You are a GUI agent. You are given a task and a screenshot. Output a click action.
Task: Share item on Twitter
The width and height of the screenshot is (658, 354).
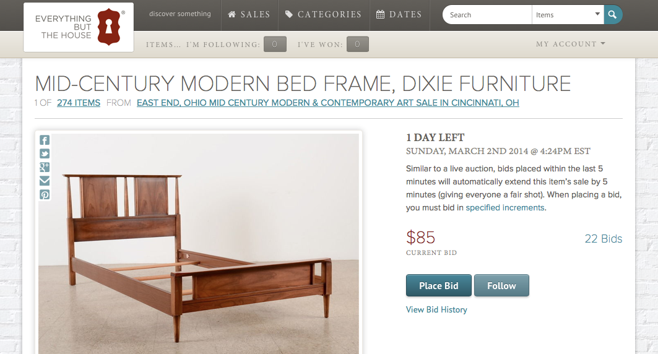(45, 154)
